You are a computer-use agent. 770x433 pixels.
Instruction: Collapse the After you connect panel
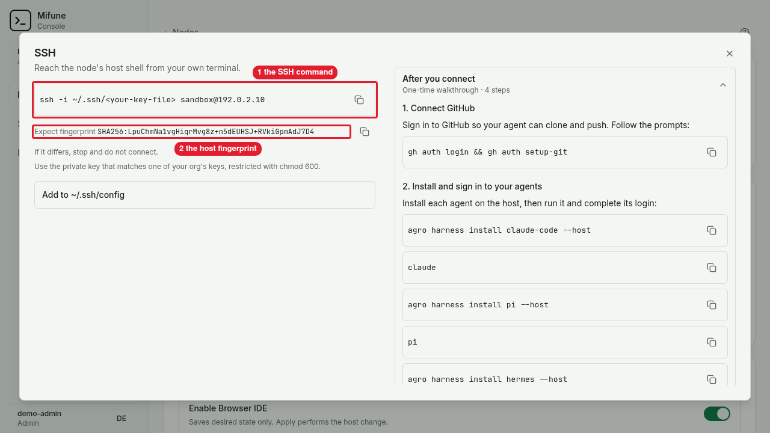coord(723,85)
